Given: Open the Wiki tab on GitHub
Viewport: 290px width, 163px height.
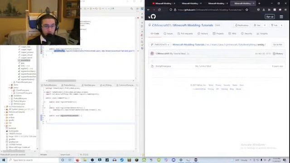Looking at the screenshot, I should [232, 34].
